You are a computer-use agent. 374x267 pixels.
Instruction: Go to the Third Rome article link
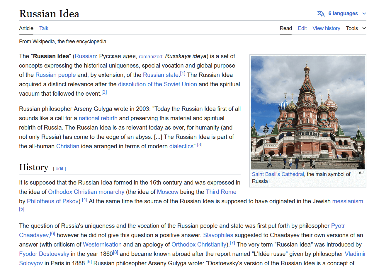pos(221,192)
